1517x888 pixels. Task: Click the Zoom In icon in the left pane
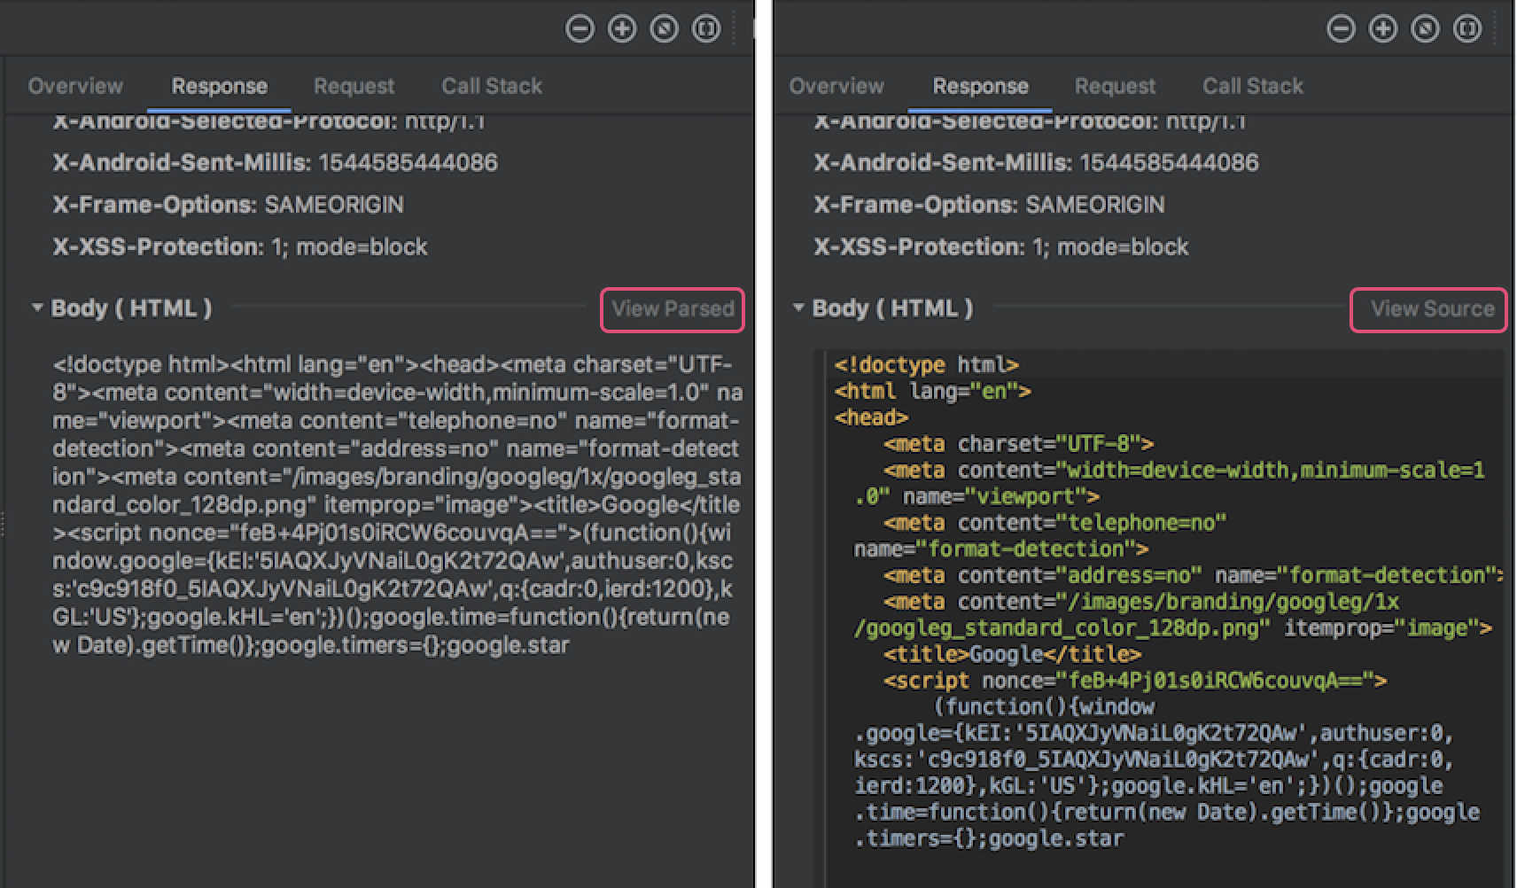621,27
